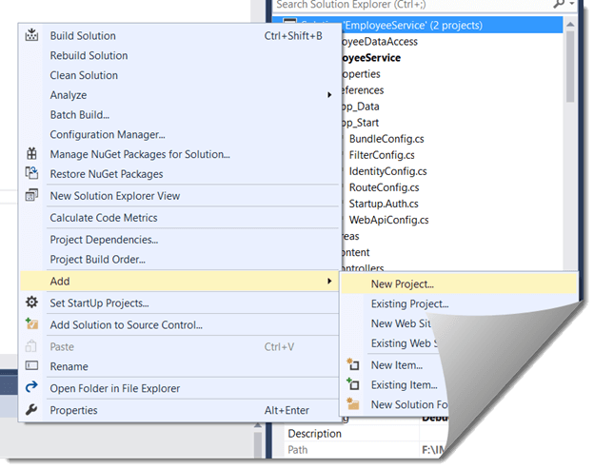
Task: Click the Build Solution icon
Action: coord(31,35)
